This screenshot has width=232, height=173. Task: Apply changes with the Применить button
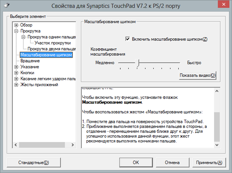209,162
